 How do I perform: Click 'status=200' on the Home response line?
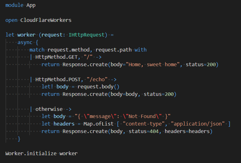pos(201,64)
